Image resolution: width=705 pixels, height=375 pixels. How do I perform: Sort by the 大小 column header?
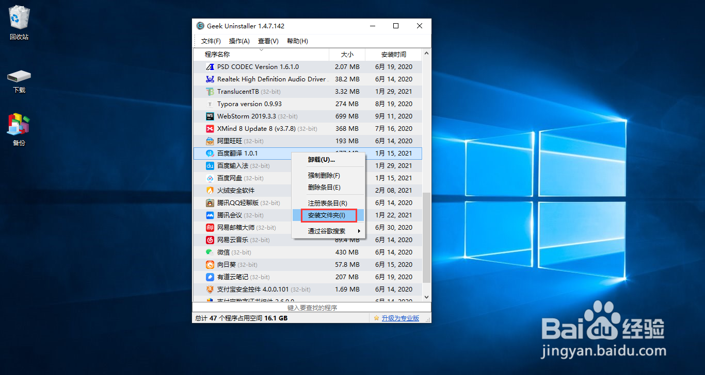(x=347, y=54)
